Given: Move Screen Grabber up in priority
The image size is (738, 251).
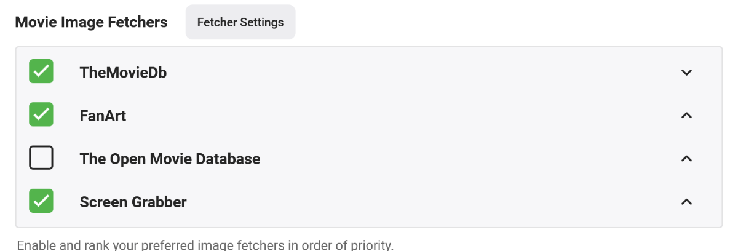Looking at the screenshot, I should [687, 202].
